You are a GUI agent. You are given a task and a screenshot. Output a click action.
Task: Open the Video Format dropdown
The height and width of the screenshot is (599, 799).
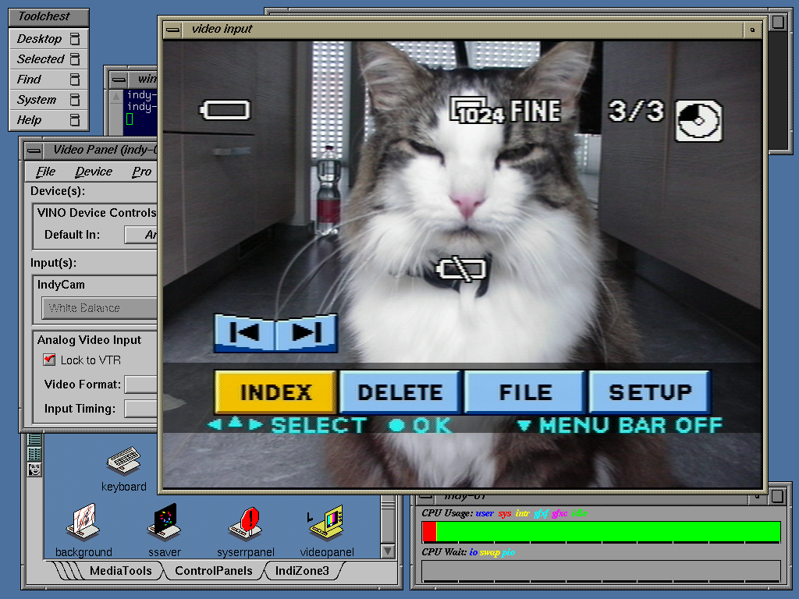(142, 384)
